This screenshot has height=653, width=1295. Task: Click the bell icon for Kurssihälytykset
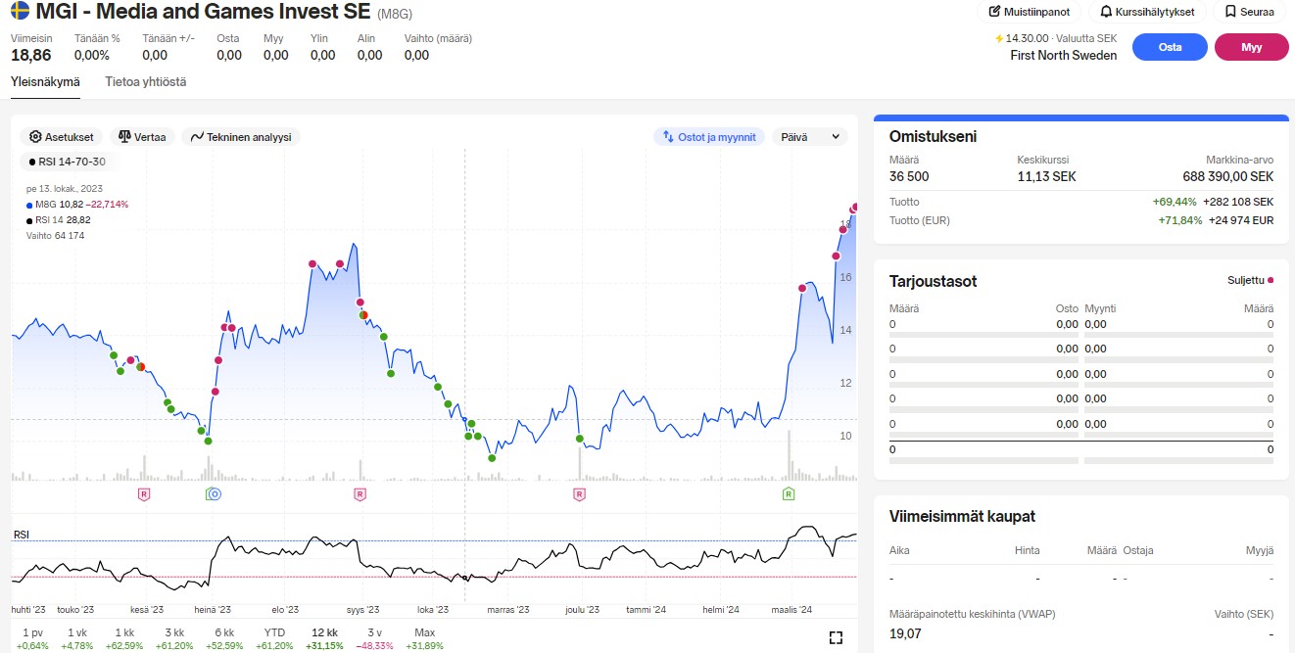tap(1106, 12)
